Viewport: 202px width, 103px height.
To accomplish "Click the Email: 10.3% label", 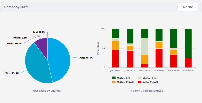I will 14,44.
